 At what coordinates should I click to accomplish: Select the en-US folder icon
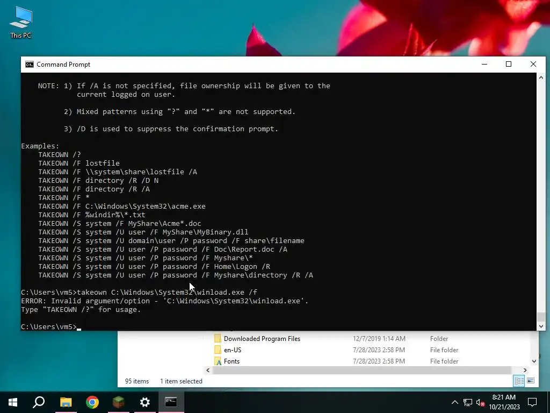coord(218,350)
